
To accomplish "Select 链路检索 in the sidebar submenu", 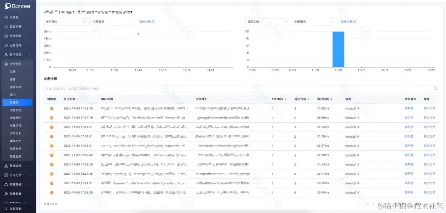I will [x=16, y=156].
